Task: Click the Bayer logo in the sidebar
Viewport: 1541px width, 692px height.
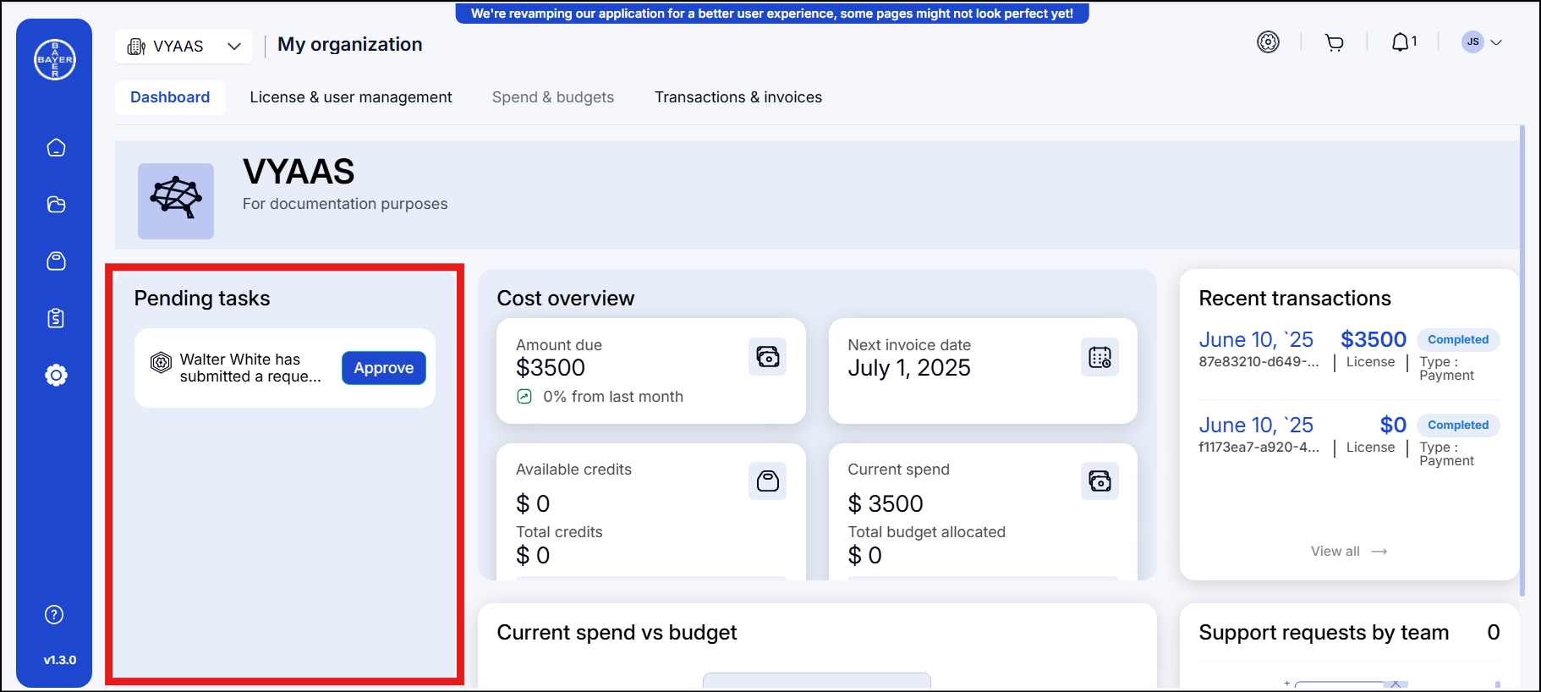Action: [55, 60]
